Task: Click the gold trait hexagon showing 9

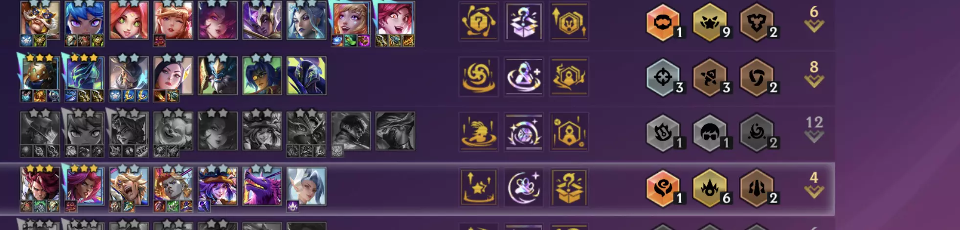Action: (x=711, y=22)
